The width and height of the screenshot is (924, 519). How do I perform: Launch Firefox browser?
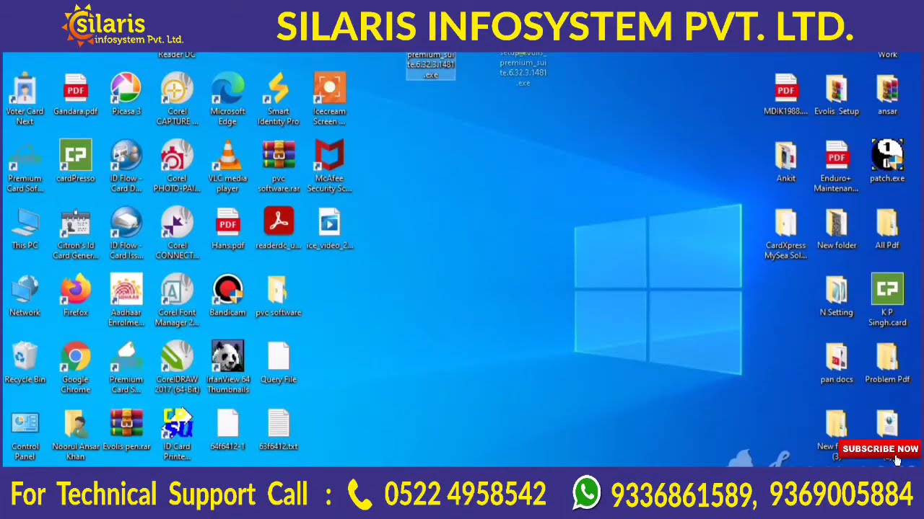pyautogui.click(x=76, y=295)
